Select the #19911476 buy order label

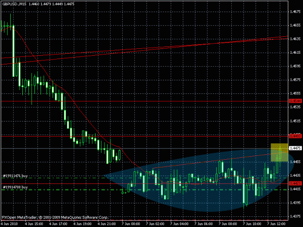(15, 176)
